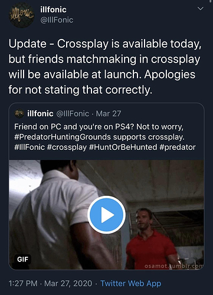
Task: Open the illfonic profile avatar
Action: pyautogui.click(x=22, y=15)
